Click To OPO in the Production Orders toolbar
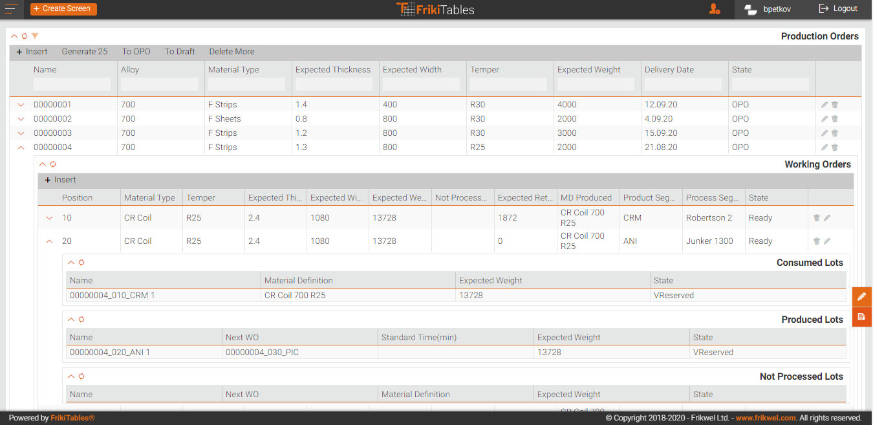This screenshot has height=425, width=873. pos(136,52)
